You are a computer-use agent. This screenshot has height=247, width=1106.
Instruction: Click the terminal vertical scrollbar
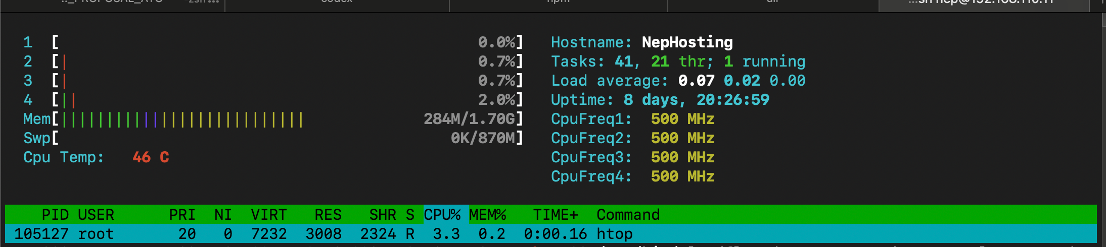(1103, 20)
